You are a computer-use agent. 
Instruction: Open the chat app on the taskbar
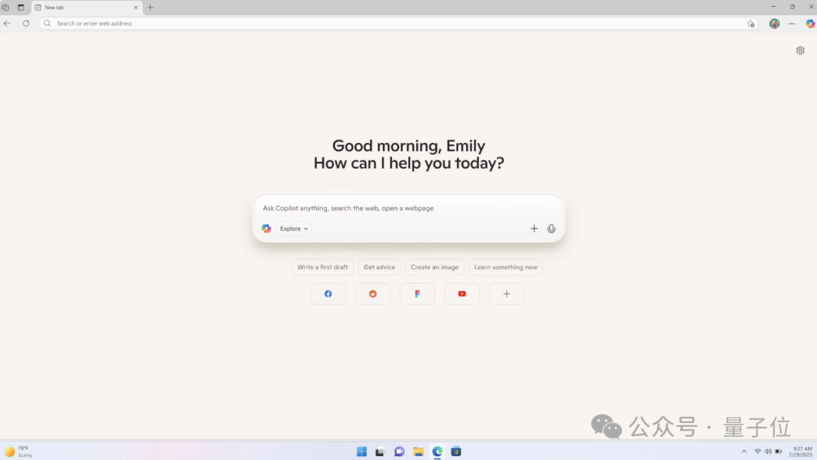click(399, 452)
